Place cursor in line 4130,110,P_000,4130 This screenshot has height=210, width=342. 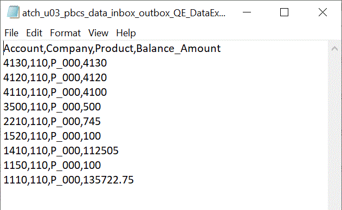point(55,63)
